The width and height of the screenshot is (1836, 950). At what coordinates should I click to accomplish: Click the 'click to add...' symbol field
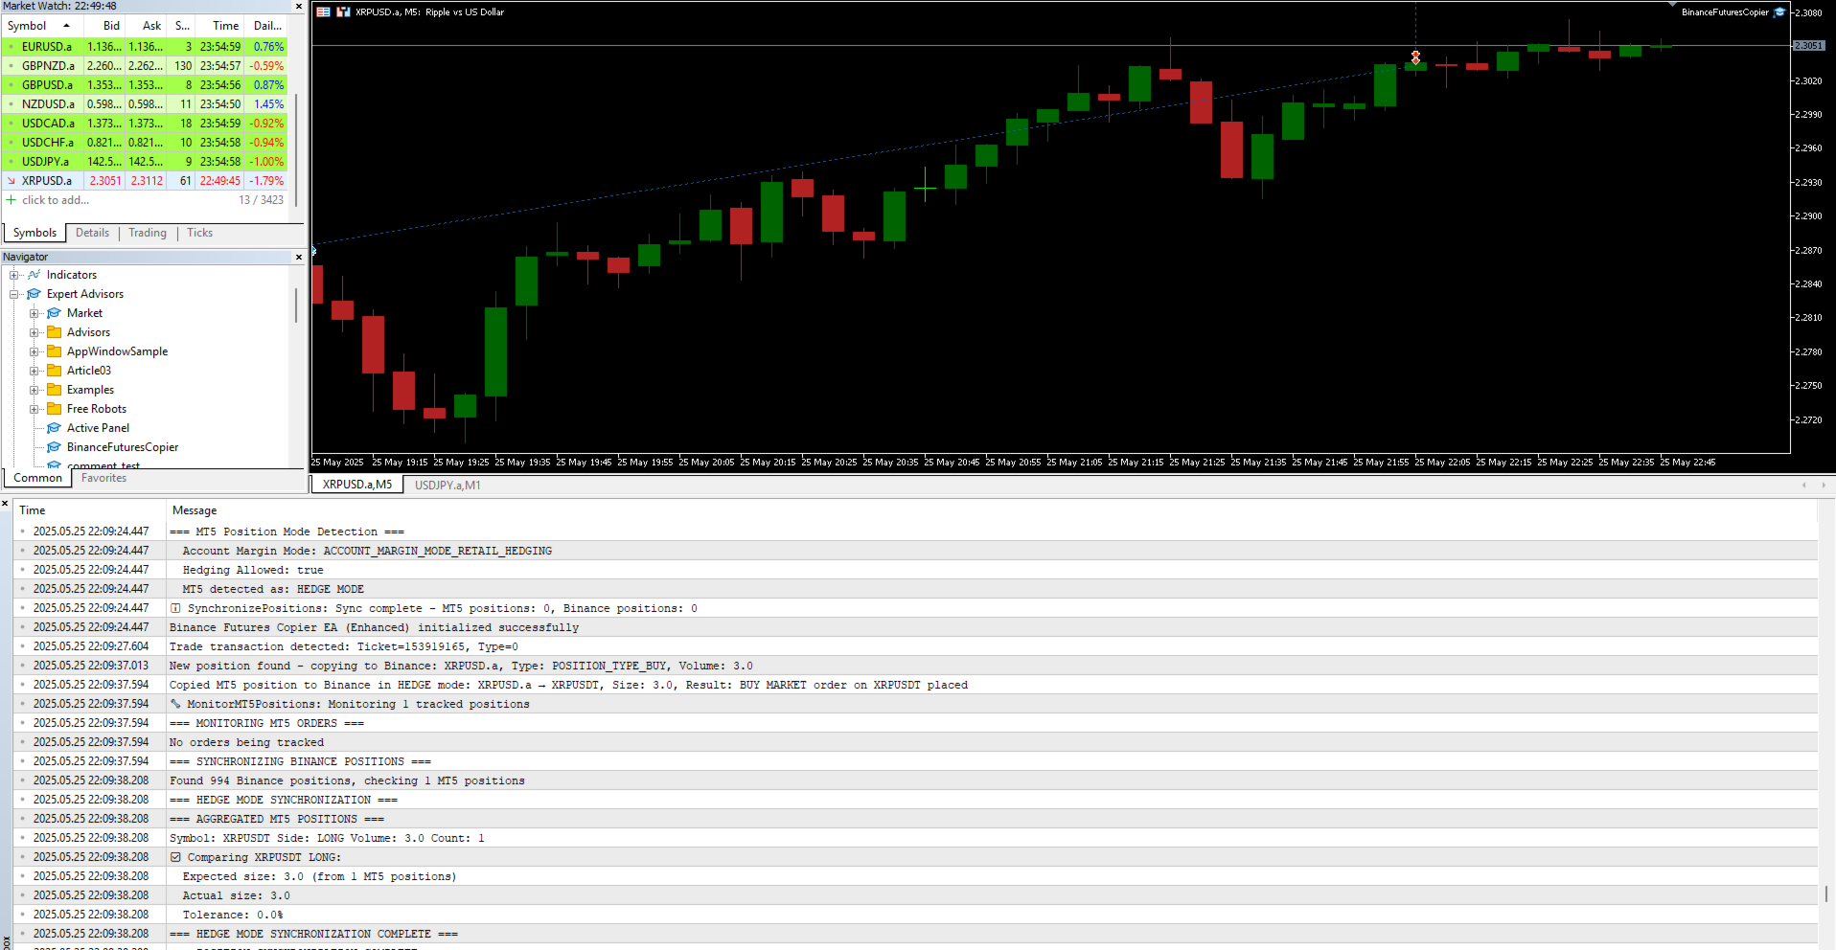(56, 200)
